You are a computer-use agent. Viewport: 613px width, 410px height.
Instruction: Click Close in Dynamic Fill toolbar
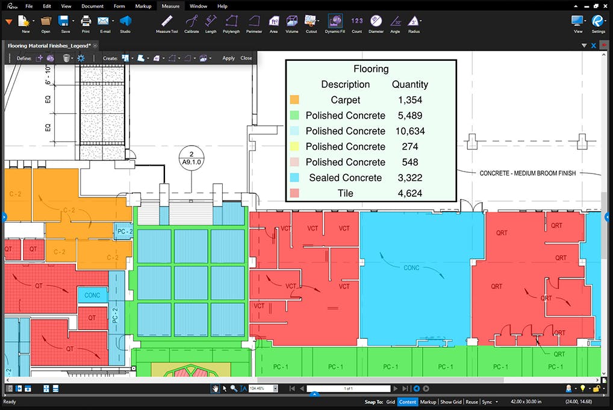(x=246, y=58)
